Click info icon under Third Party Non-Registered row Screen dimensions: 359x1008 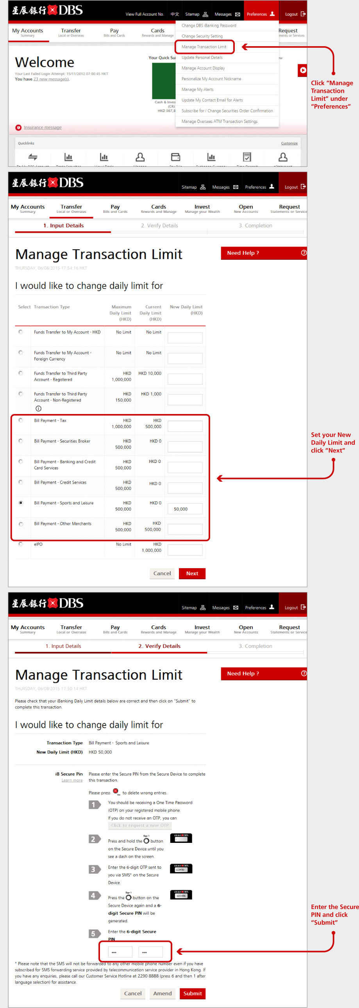click(38, 409)
